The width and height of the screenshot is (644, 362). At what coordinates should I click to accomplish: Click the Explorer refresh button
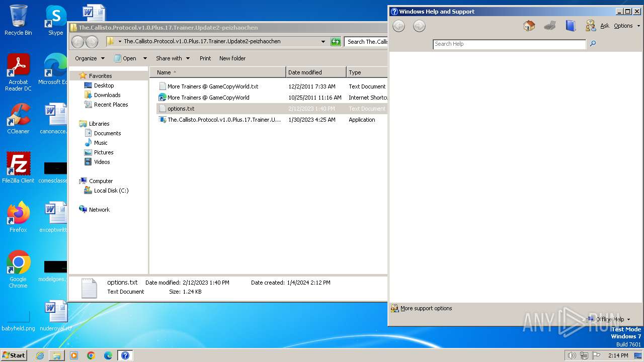[x=336, y=42]
